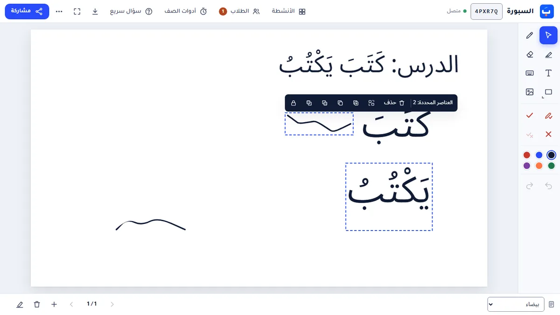Click the redo arrow

(x=530, y=186)
